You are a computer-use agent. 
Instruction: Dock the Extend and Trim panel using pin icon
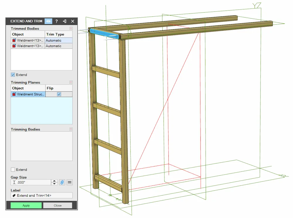(65, 21)
